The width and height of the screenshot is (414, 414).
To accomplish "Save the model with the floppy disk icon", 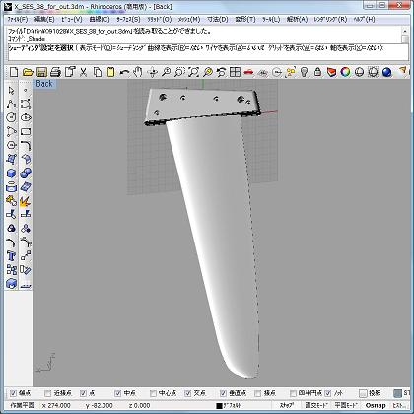I will (41, 72).
